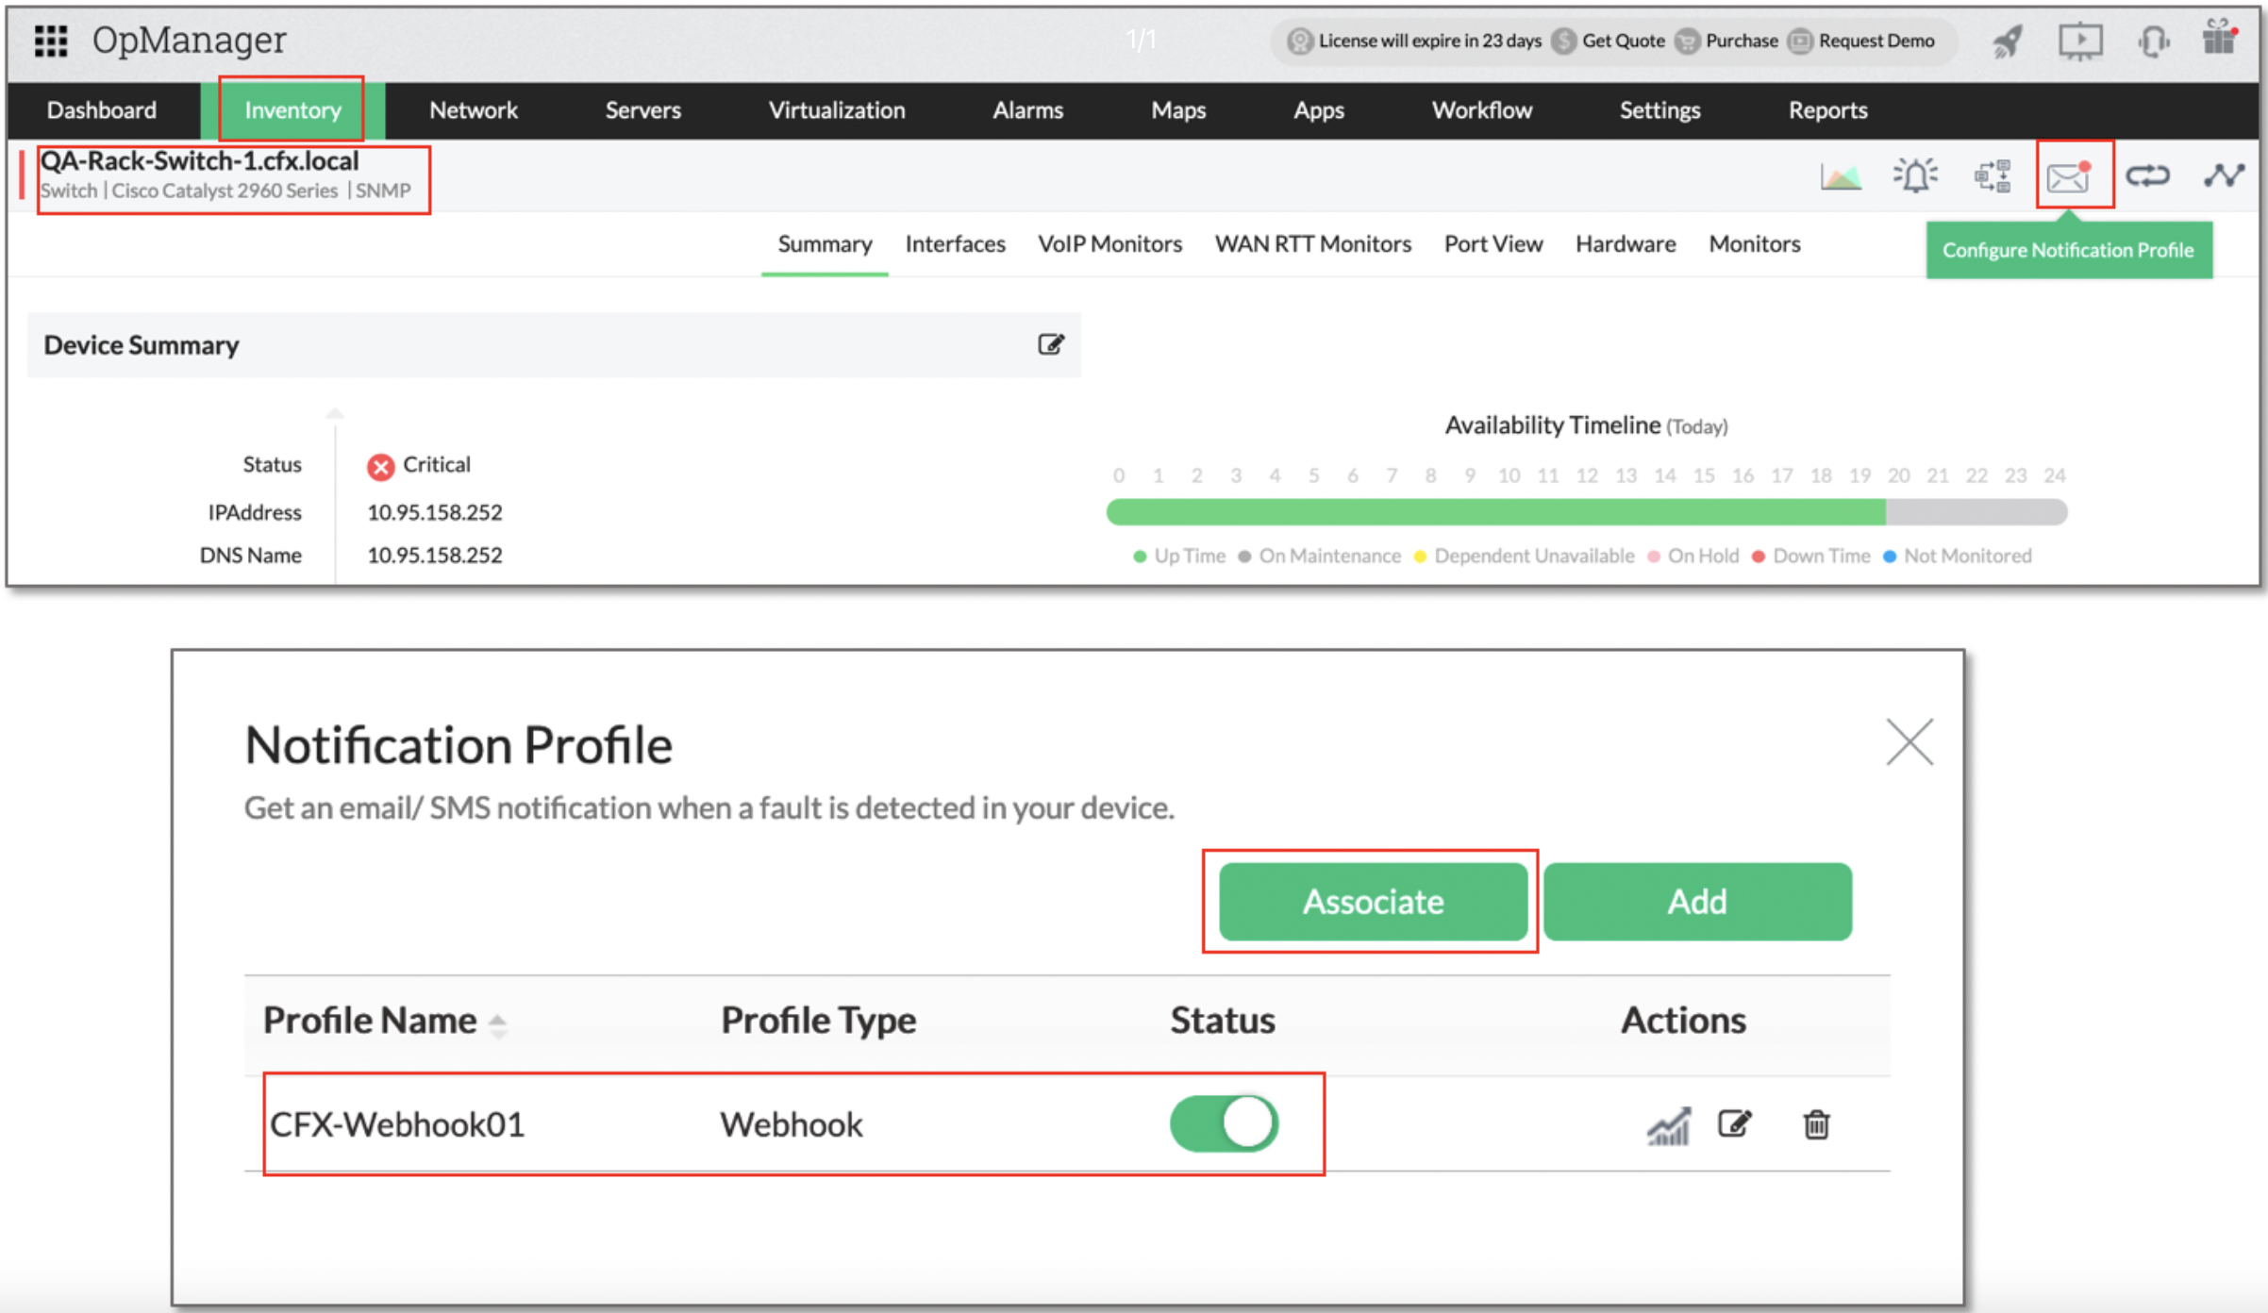Expand the OpManager apps grid menu
Viewport: 2268px width, 1313px height.
point(49,41)
